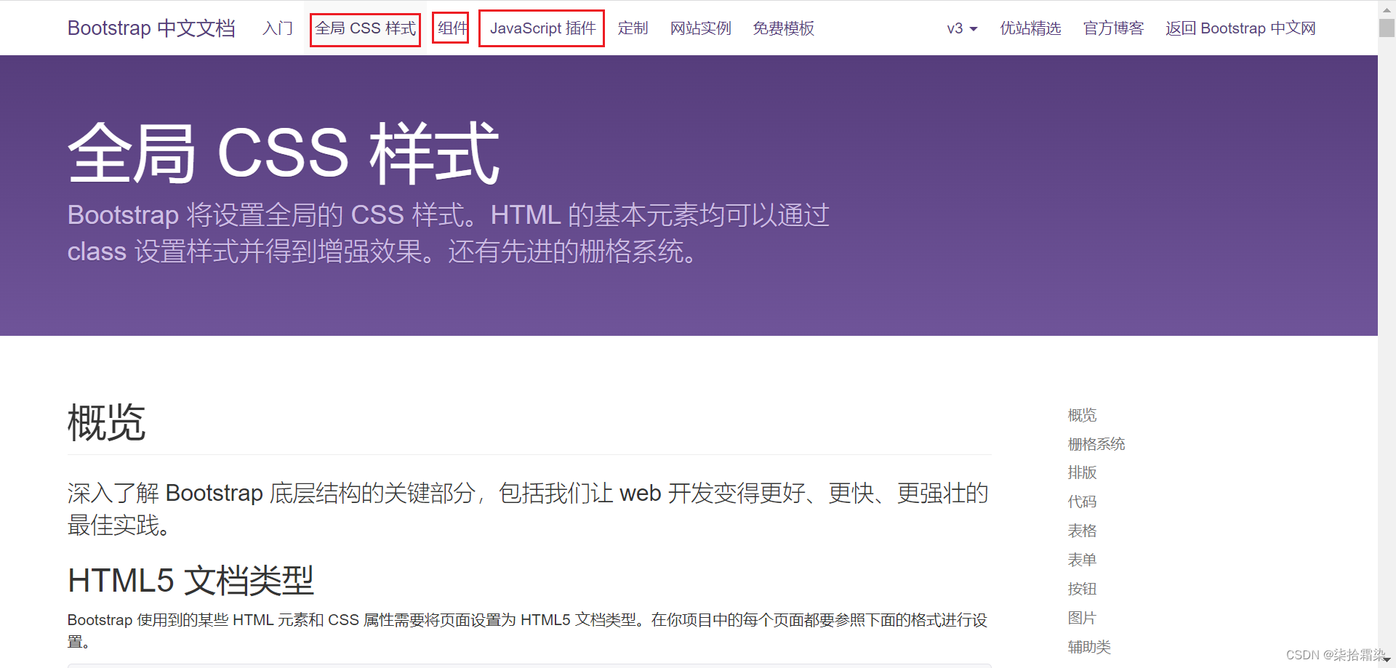Expand the v3 version dropdown

962,28
